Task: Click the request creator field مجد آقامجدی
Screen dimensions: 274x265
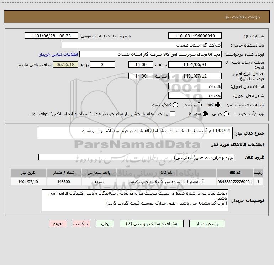Action: 151,54
